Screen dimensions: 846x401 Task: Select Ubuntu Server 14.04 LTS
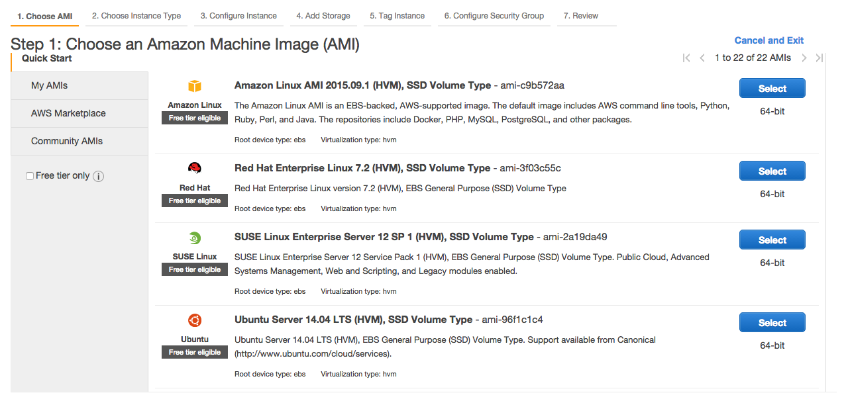pyautogui.click(x=772, y=323)
